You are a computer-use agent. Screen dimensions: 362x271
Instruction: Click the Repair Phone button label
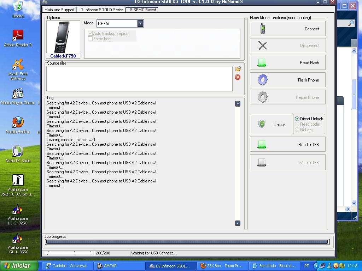[x=307, y=97]
